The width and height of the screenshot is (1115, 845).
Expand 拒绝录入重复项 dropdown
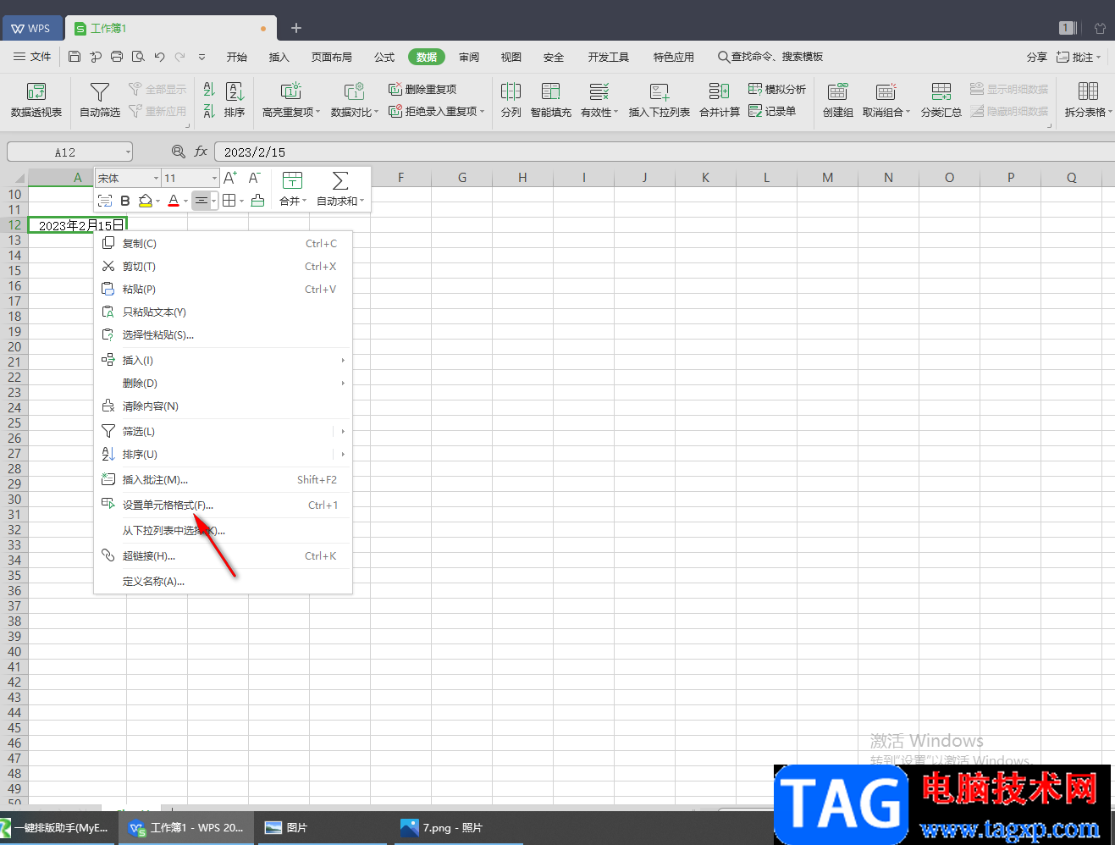[x=482, y=111]
